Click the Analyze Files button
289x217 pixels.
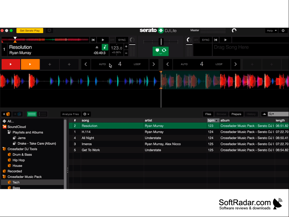[x=70, y=114]
